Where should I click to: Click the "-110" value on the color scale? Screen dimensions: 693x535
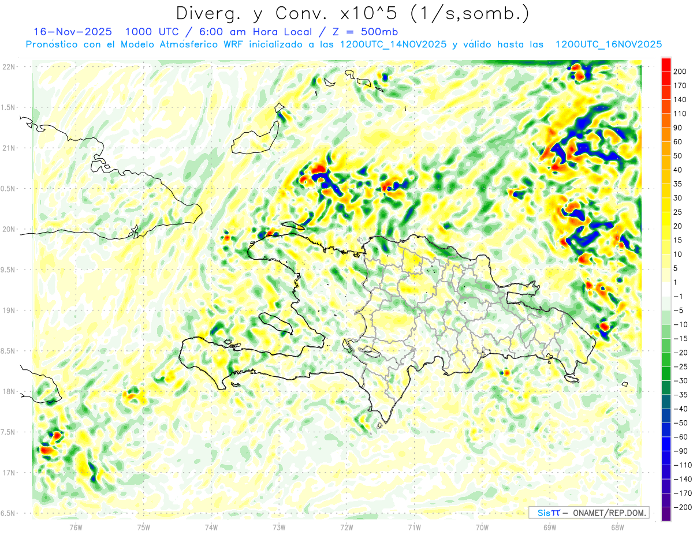(683, 466)
